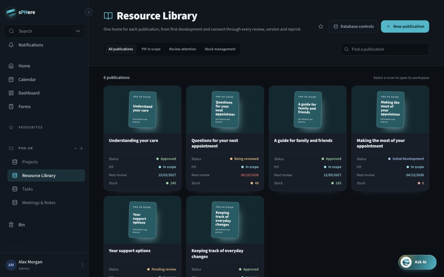The width and height of the screenshot is (444, 277).
Task: Click the Initial Development status
Action: click(406, 159)
